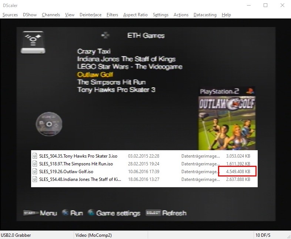291x239 pixels.
Task: Open the Aspect Ratio menu
Action: pos(135,15)
